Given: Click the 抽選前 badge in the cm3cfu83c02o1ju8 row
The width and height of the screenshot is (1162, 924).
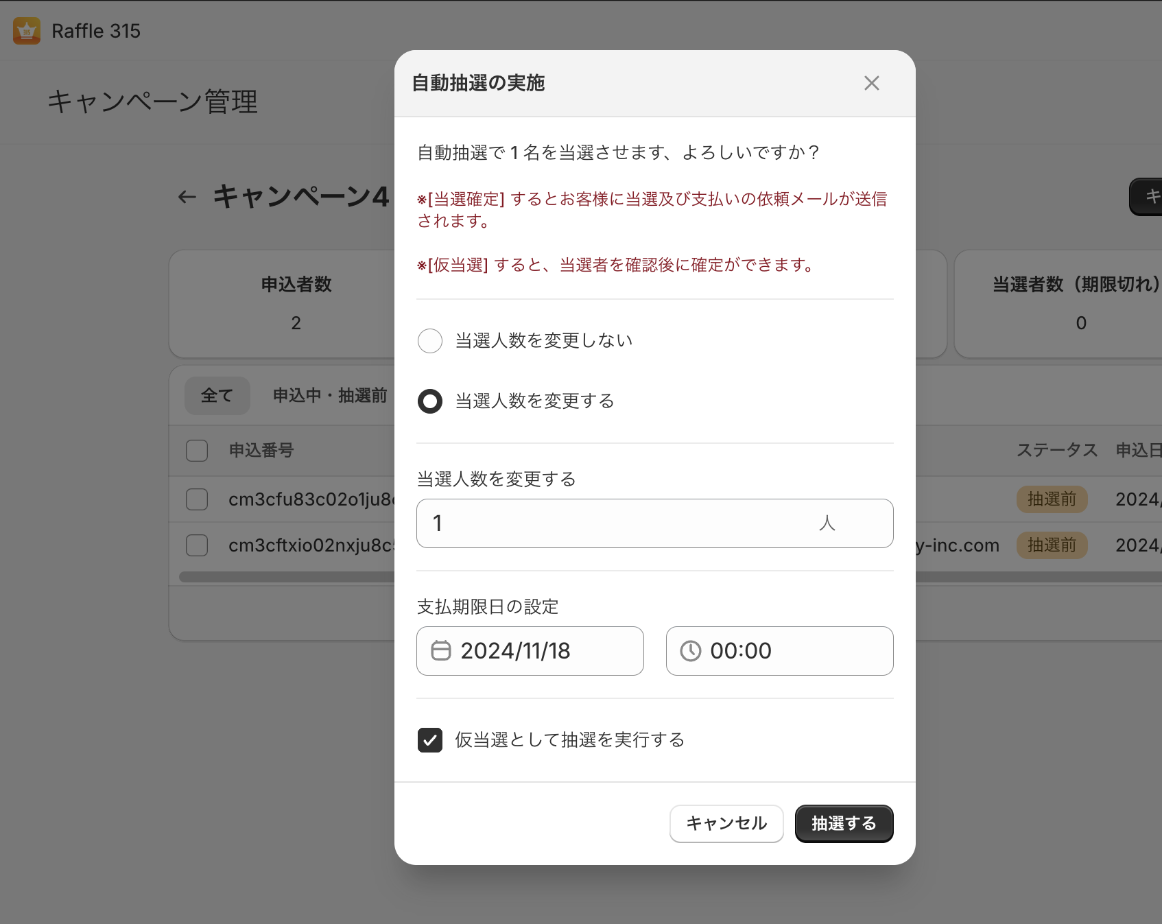Looking at the screenshot, I should [x=1052, y=499].
